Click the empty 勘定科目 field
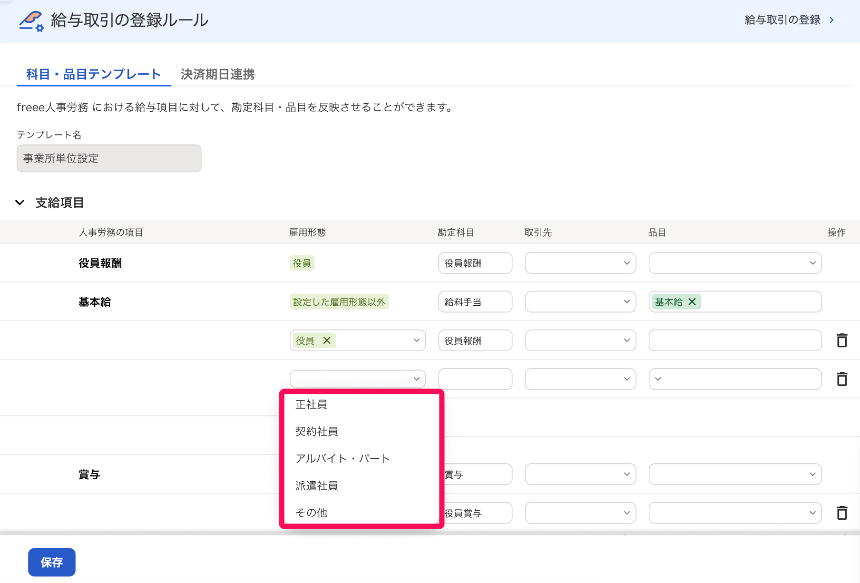860x583 pixels. coord(475,379)
